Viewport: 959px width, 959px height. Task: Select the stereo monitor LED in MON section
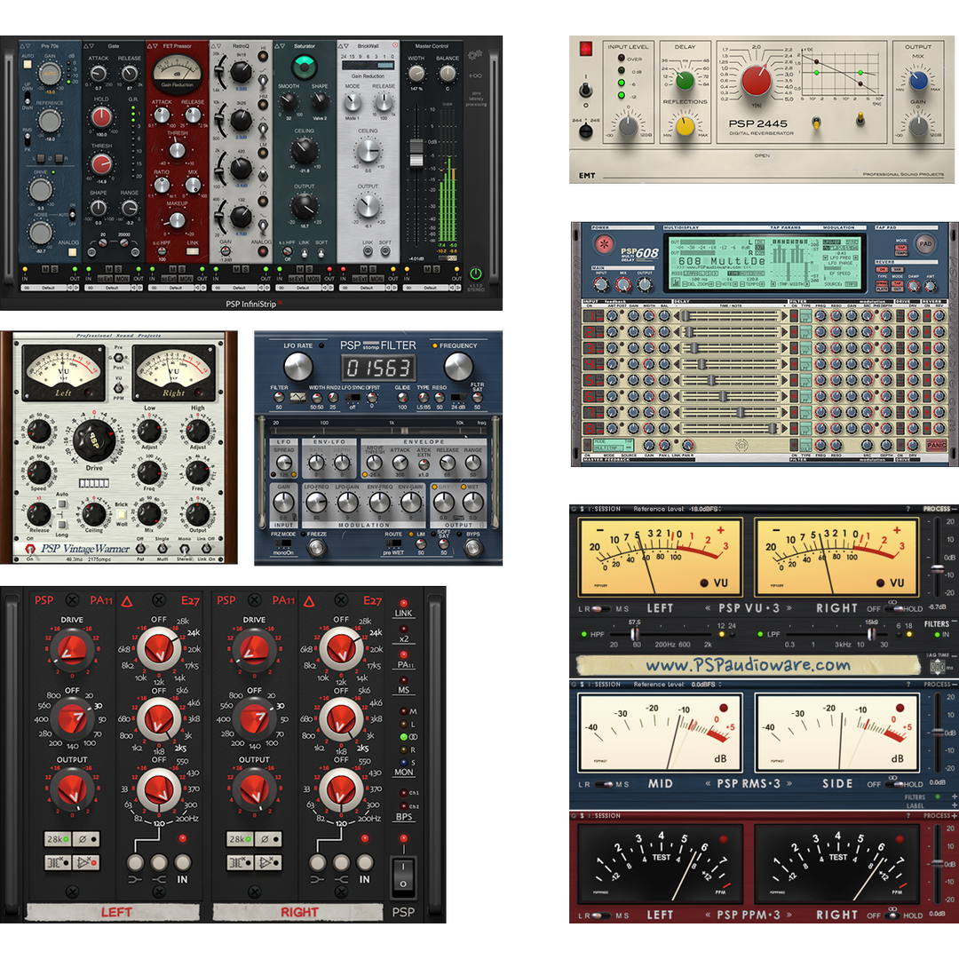(x=404, y=736)
